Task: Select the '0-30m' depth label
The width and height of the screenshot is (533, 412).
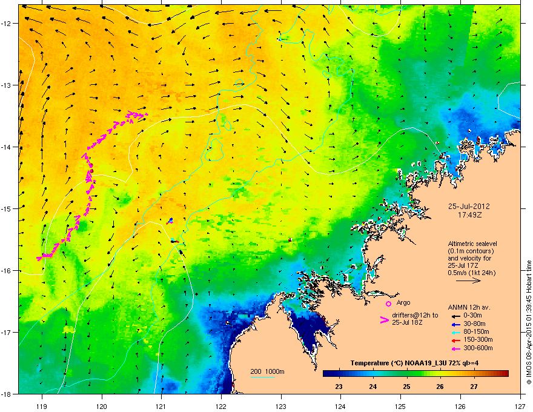Action: pyautogui.click(x=473, y=316)
